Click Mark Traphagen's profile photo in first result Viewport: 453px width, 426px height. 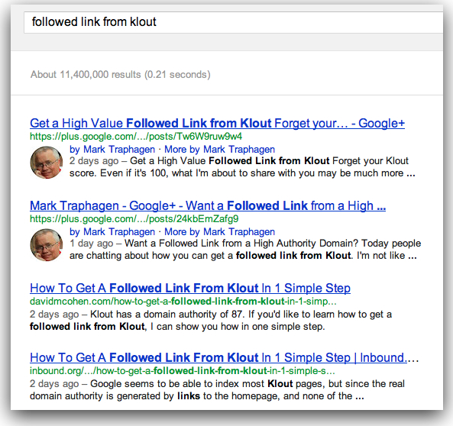(47, 163)
